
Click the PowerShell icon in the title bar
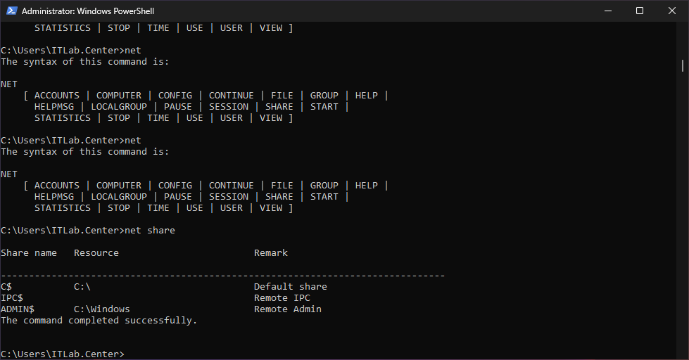pos(11,11)
